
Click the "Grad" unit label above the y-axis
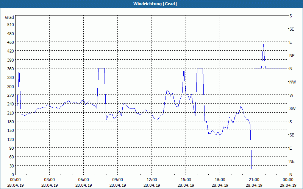pyautogui.click(x=9, y=17)
